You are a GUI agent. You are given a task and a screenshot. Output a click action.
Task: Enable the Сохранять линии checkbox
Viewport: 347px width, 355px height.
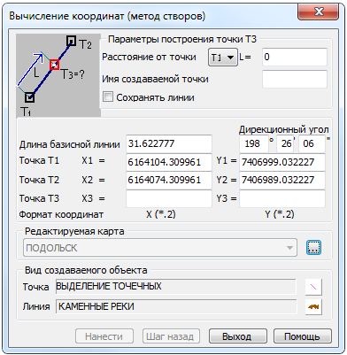[x=108, y=96]
